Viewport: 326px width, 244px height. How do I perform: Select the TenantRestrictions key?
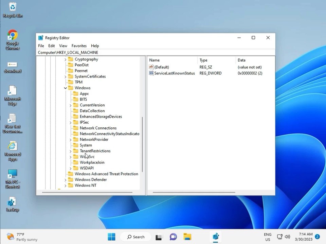click(95, 151)
